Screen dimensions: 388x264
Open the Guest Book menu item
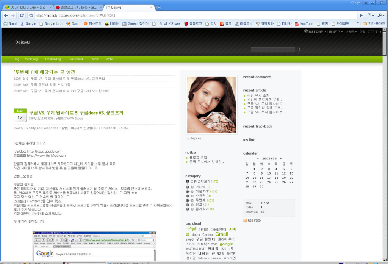[77, 59]
